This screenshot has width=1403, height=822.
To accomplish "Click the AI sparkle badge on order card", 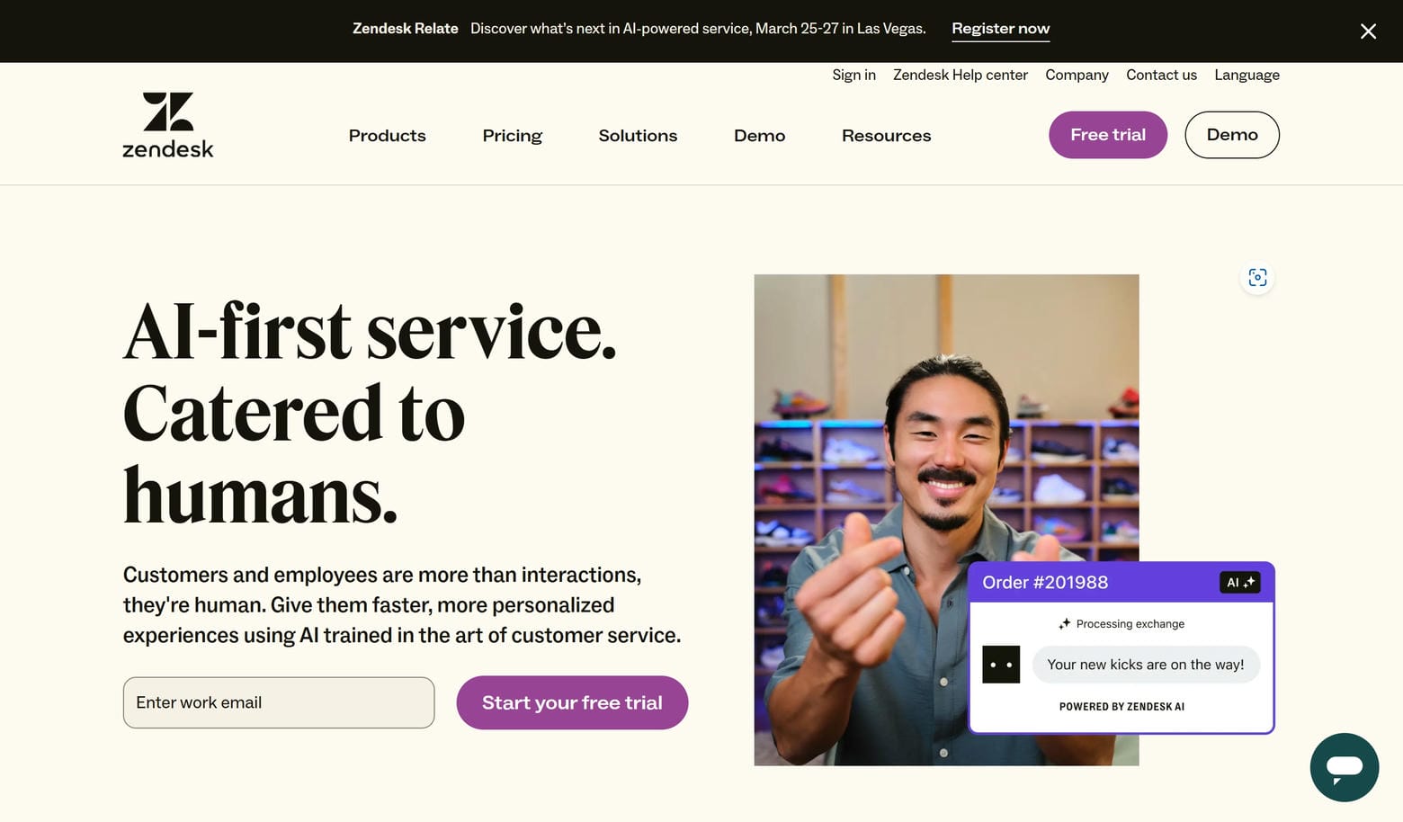I will click(1240, 583).
